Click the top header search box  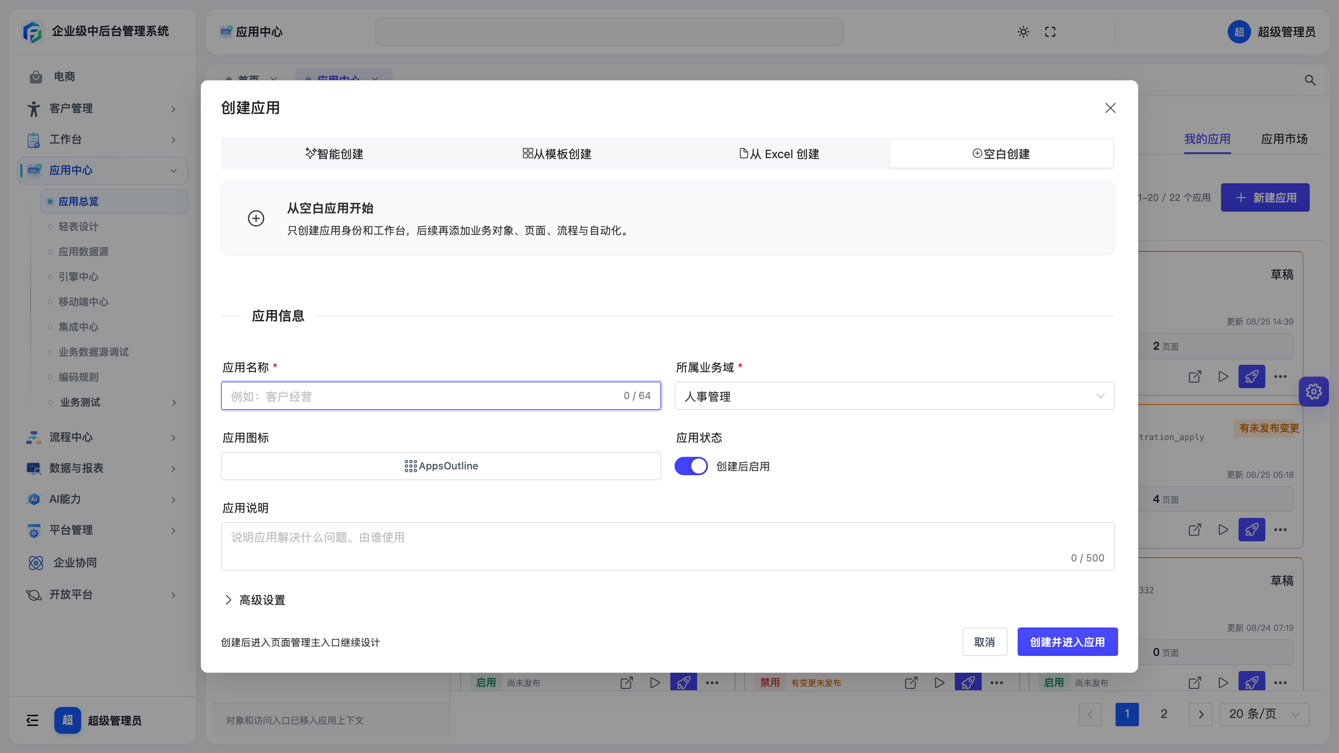(609, 32)
